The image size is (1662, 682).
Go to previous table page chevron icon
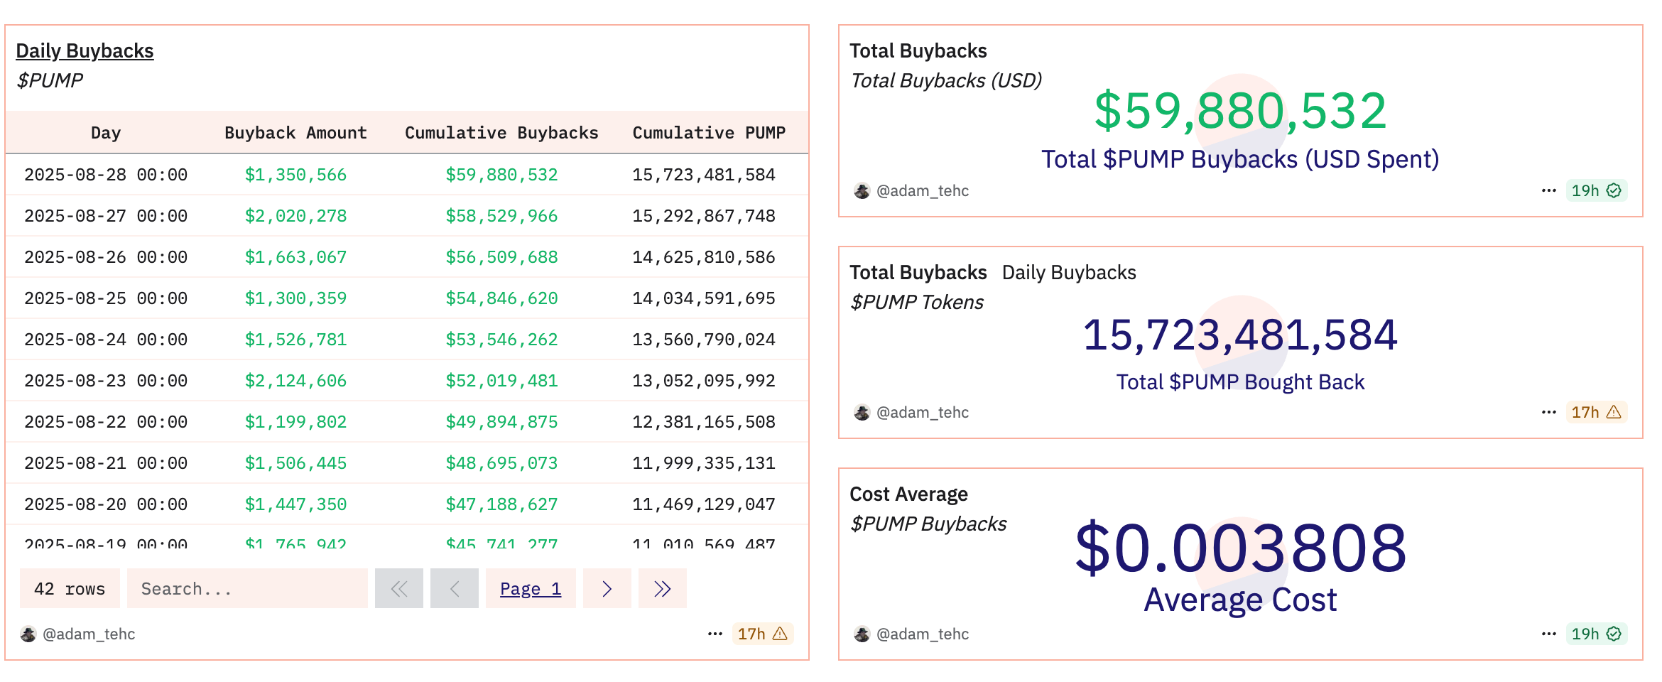(455, 588)
